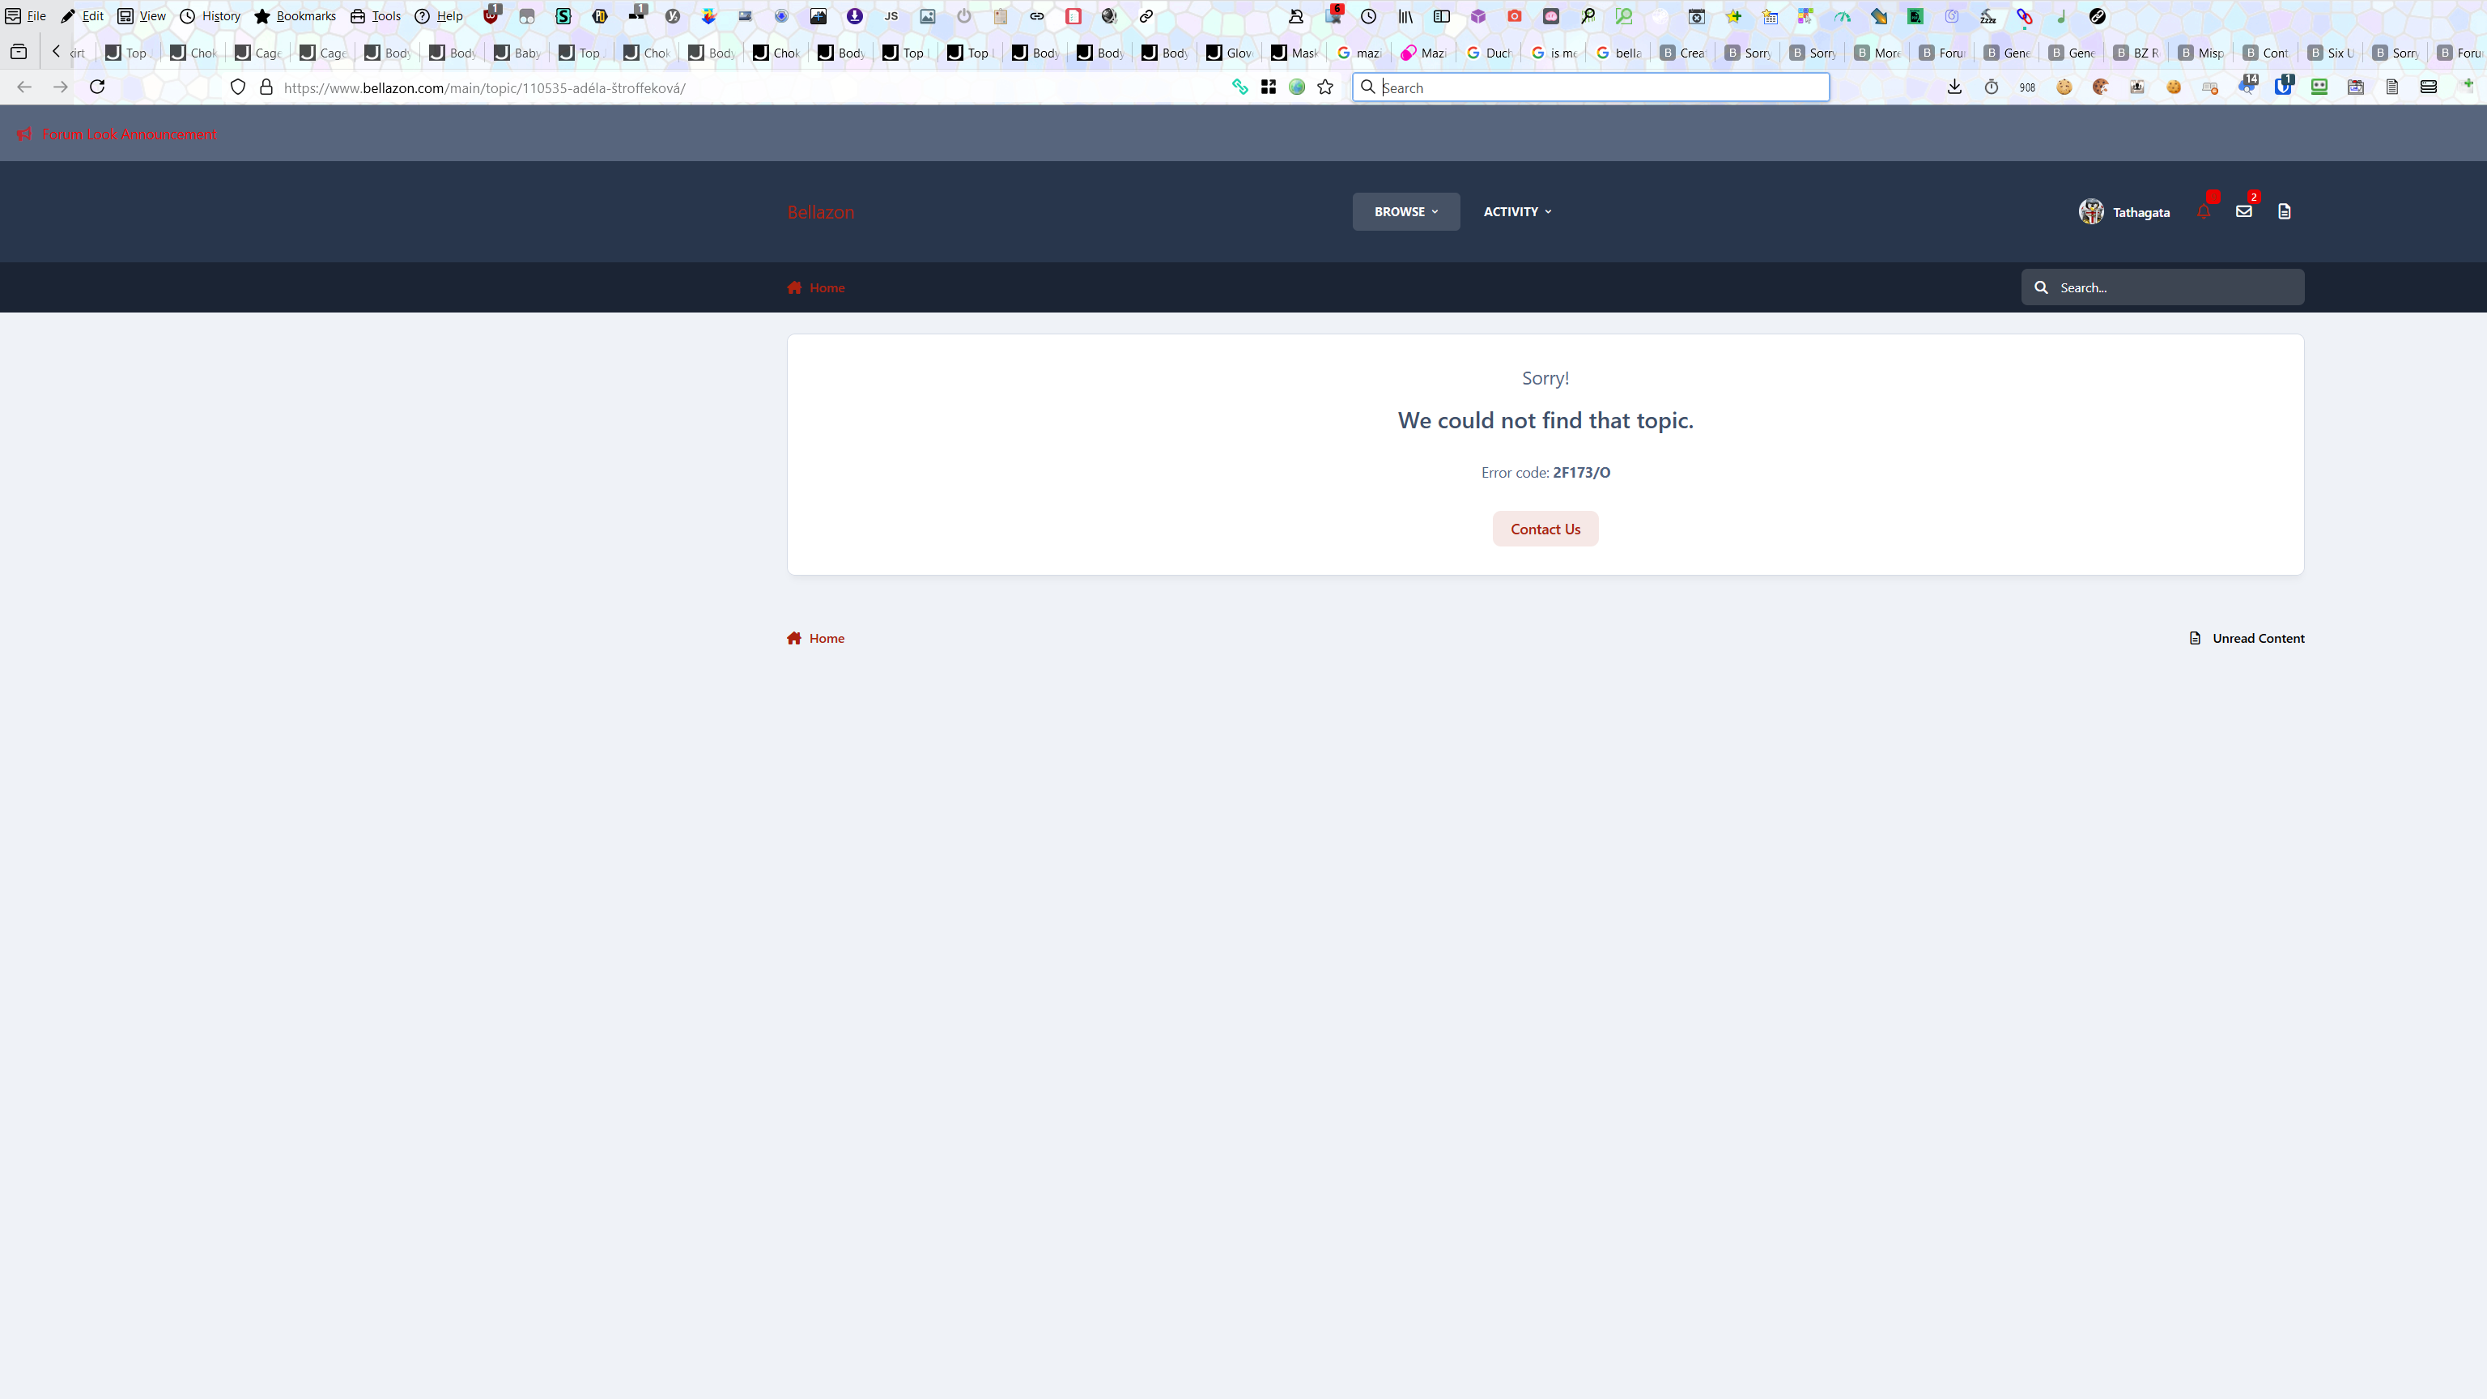This screenshot has width=2487, height=1399.
Task: Reload the page with refresh icon
Action: [x=96, y=87]
